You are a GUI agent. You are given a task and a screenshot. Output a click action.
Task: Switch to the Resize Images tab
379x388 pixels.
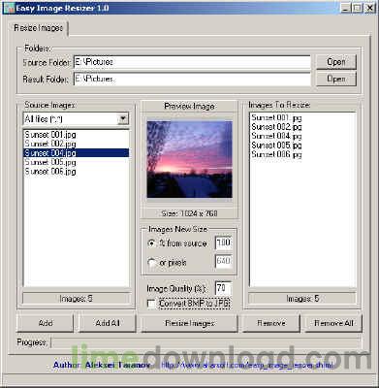click(38, 28)
